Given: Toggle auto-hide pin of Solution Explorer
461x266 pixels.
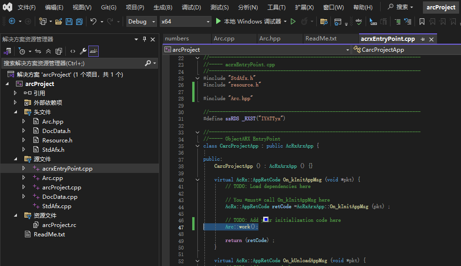Looking at the screenshot, I should pos(145,39).
